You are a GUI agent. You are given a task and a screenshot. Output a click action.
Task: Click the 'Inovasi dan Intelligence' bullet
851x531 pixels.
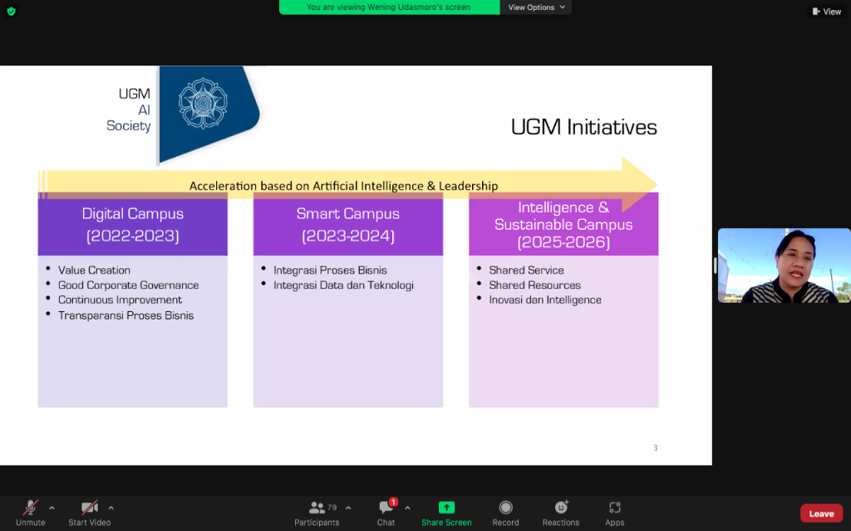[x=545, y=300]
